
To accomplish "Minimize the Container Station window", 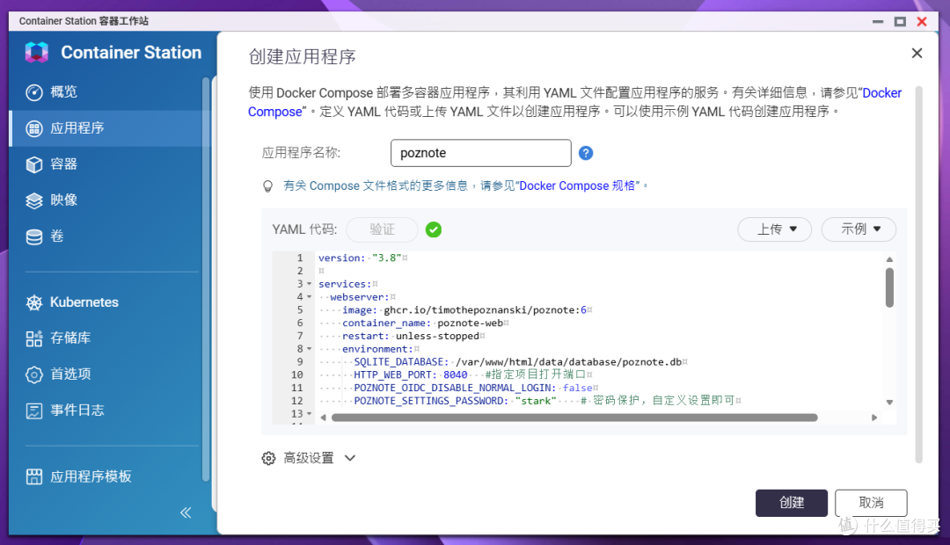I will click(878, 22).
